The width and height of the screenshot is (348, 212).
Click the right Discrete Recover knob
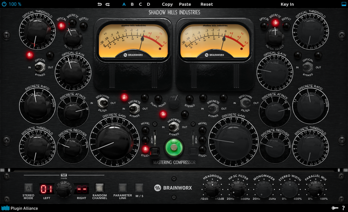[x=275, y=147]
